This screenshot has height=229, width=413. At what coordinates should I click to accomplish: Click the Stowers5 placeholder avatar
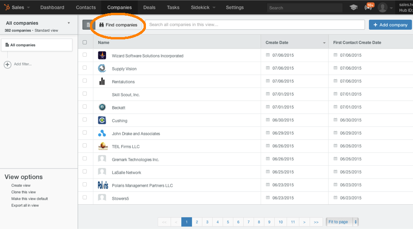coord(102,198)
